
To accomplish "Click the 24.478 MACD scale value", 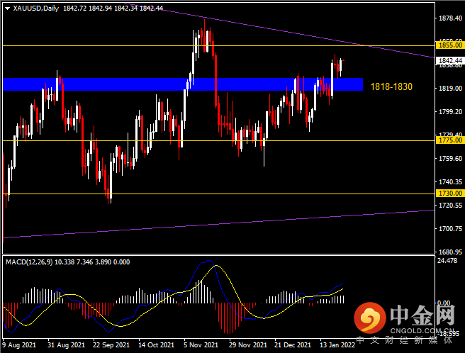I will coord(447,260).
